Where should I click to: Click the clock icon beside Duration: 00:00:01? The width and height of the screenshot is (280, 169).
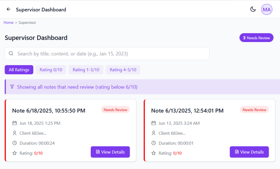point(154,143)
